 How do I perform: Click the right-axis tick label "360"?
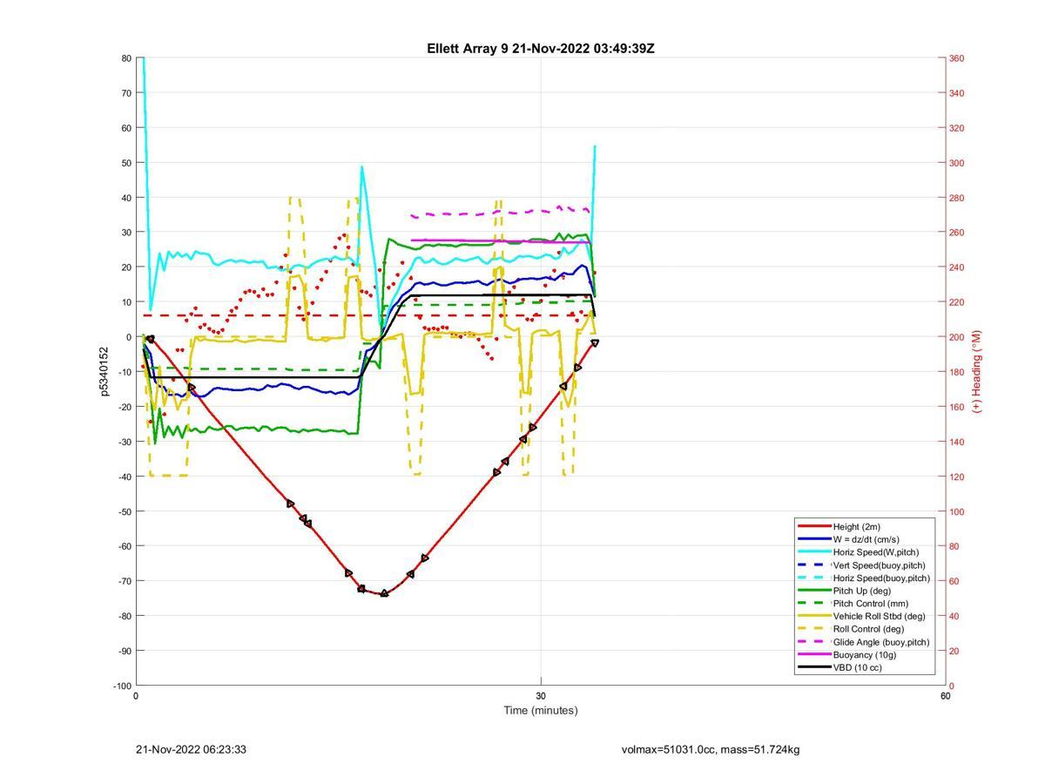(x=956, y=58)
